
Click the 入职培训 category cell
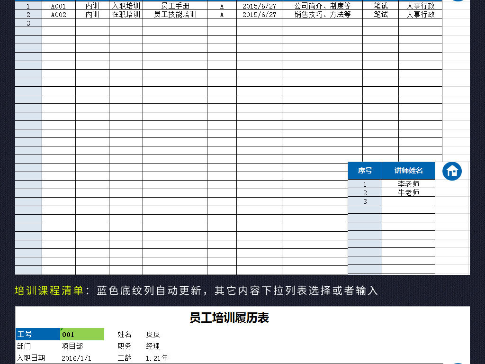126,5
